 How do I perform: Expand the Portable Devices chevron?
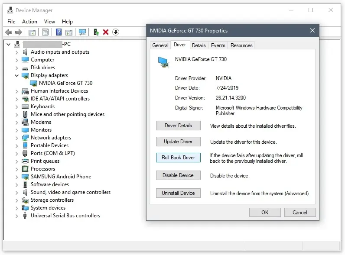[17, 146]
